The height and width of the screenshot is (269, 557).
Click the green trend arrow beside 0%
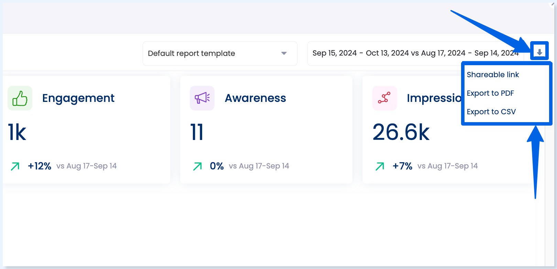pos(197,166)
